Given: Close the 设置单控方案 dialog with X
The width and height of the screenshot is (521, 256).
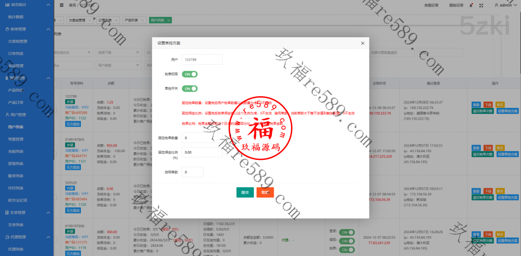Looking at the screenshot, I should click(x=362, y=43).
